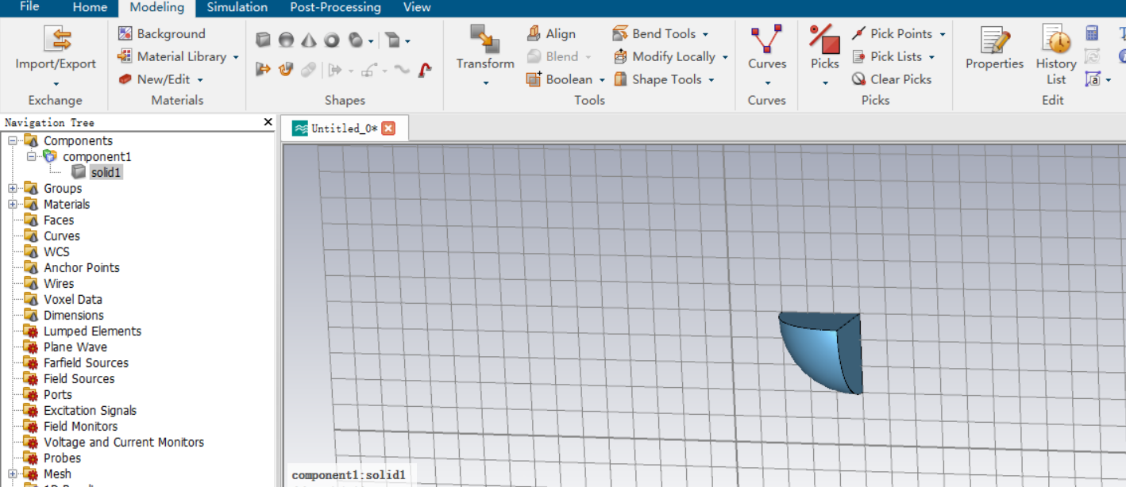Select Lumped Elements in the tree
The image size is (1126, 487).
click(x=92, y=331)
